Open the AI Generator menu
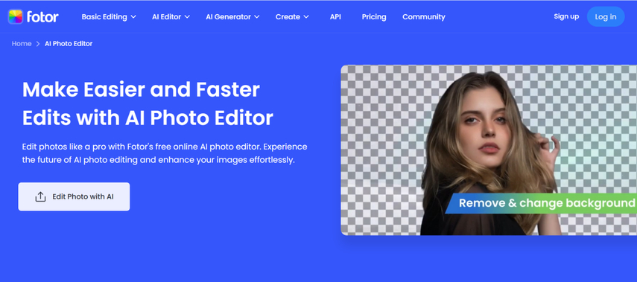The image size is (637, 282). (232, 17)
